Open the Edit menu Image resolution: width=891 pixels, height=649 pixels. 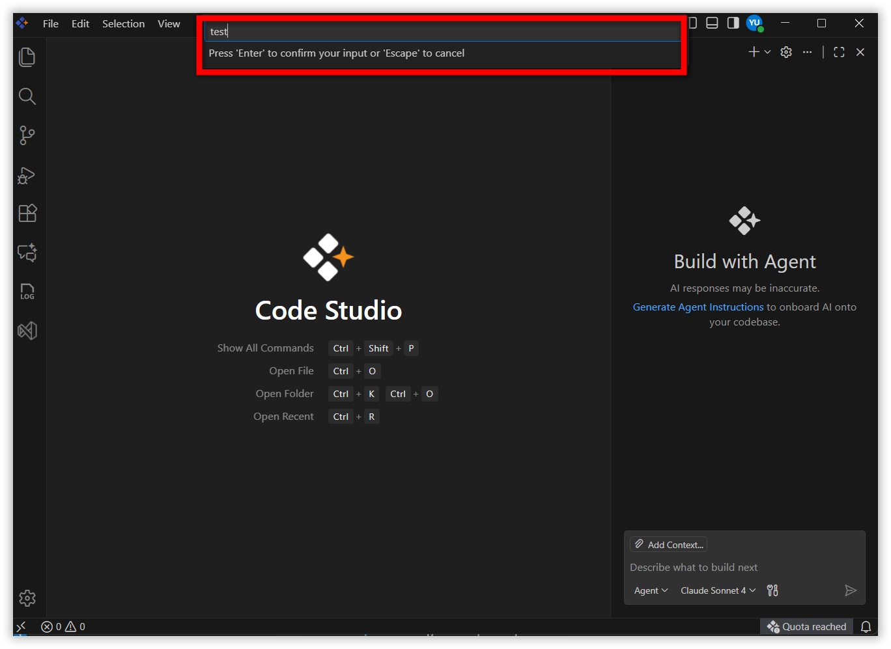[80, 23]
